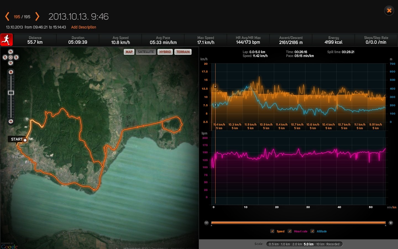Go to previous workout with left chevron
The width and height of the screenshot is (398, 249).
pos(7,17)
